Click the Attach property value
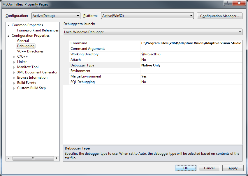 pos(191,60)
